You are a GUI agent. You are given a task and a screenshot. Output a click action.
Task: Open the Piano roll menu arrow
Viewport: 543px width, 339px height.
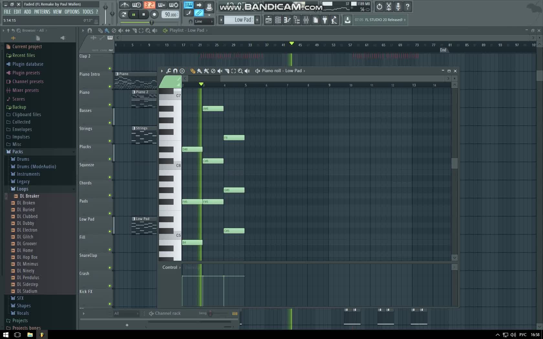point(162,71)
